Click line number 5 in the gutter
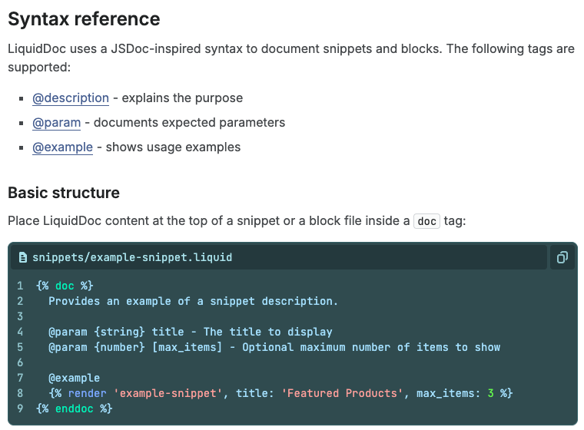 click(20, 347)
